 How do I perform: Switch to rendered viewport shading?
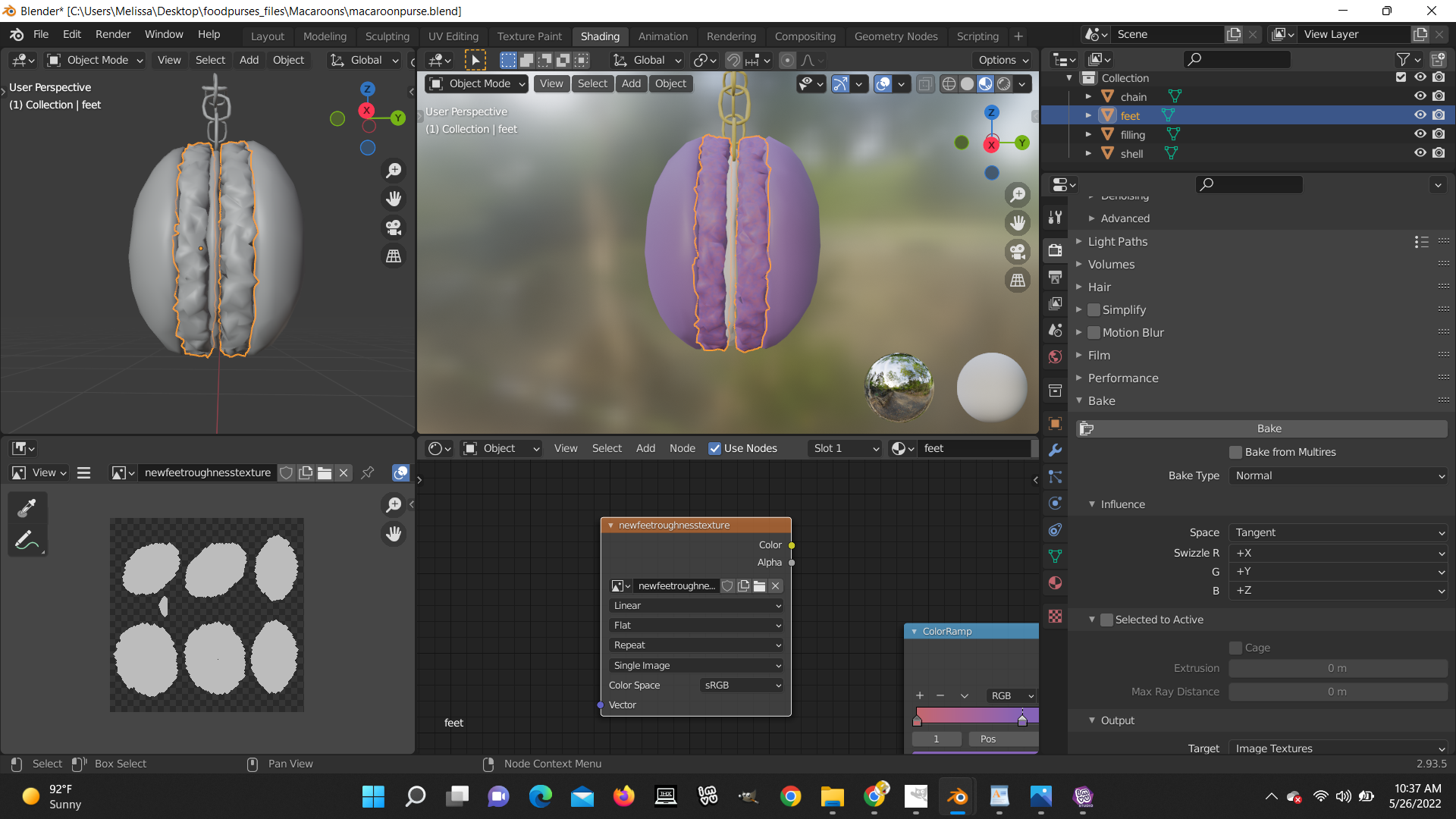tap(1003, 83)
